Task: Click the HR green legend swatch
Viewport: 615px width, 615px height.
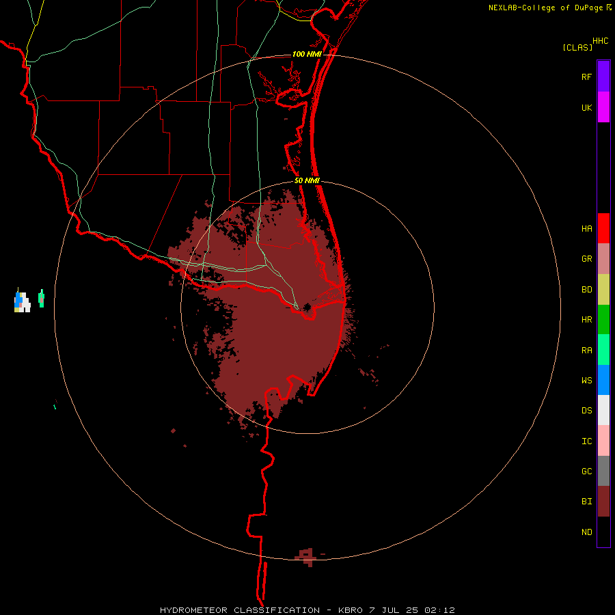Action: [603, 320]
